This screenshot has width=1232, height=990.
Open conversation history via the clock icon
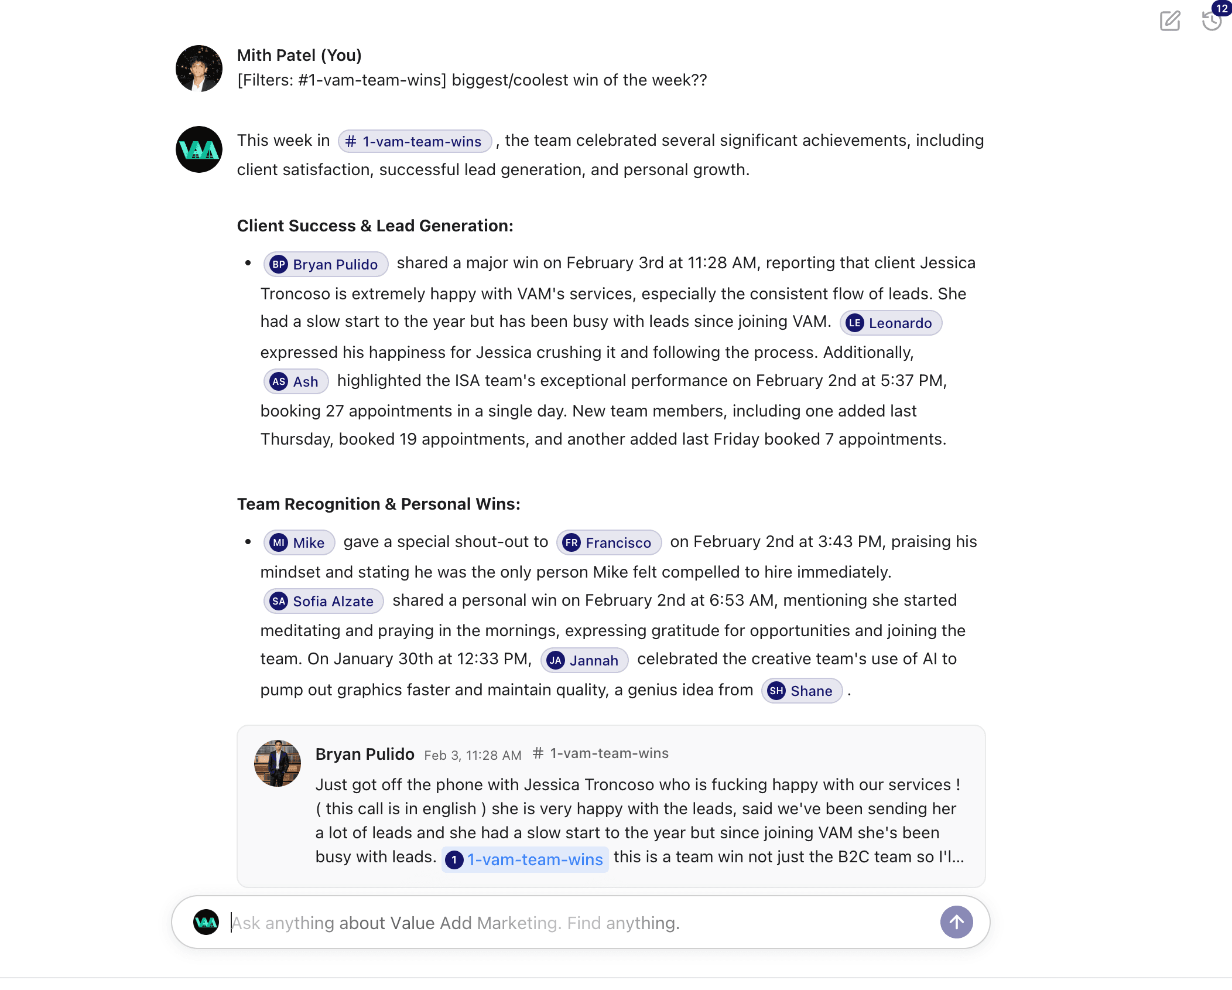click(1212, 22)
